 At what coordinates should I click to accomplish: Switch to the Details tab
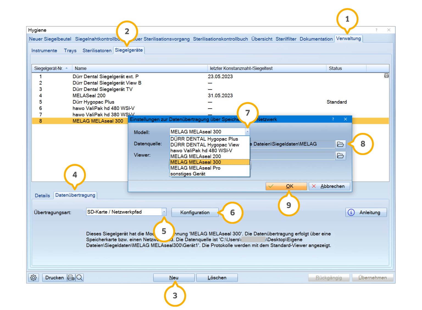(x=42, y=196)
